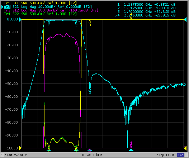Click the exclamation warning indicator in status bar
The width and height of the screenshot is (189, 158).
186,155
